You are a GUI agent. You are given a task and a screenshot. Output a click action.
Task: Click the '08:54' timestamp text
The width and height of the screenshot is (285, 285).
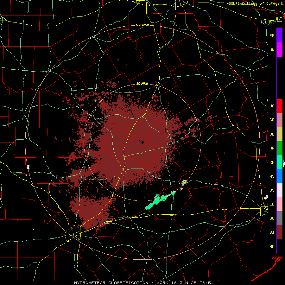206,283
